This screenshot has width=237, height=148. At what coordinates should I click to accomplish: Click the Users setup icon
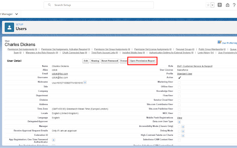click(9, 27)
